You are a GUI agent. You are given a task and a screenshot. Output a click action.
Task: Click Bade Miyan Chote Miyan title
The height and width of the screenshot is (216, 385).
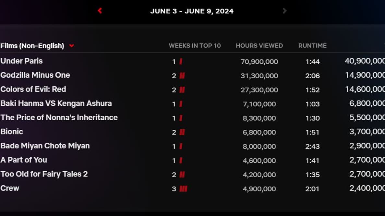coord(45,146)
